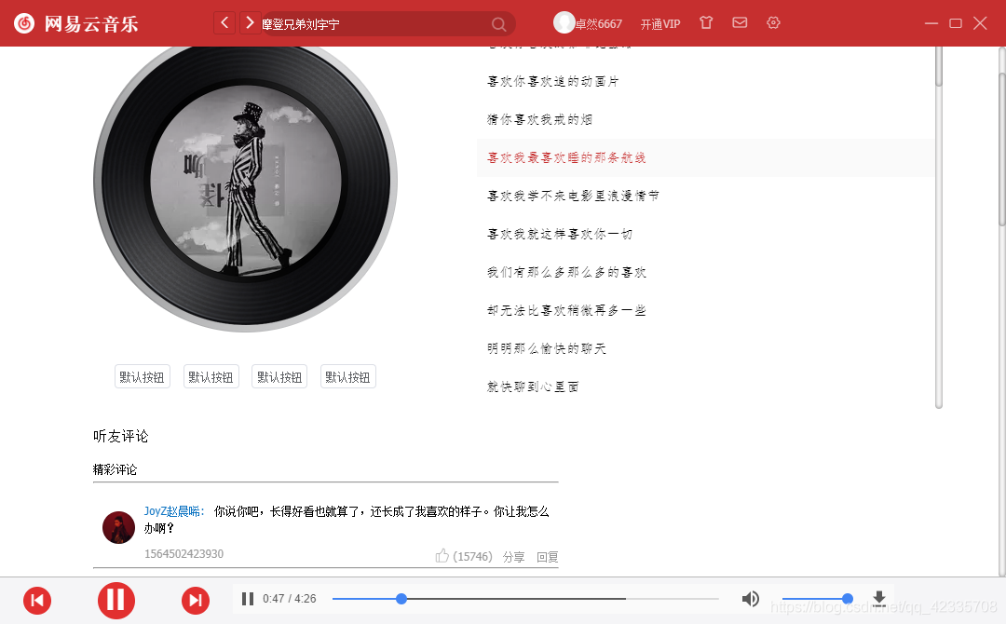The width and height of the screenshot is (1006, 624).
Task: Click 分享 on the comment
Action: coord(513,557)
